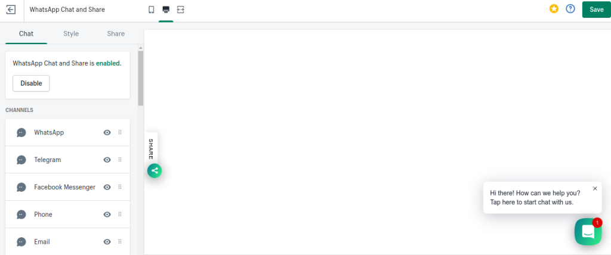
Task: Click the Disable button
Action: 31,83
